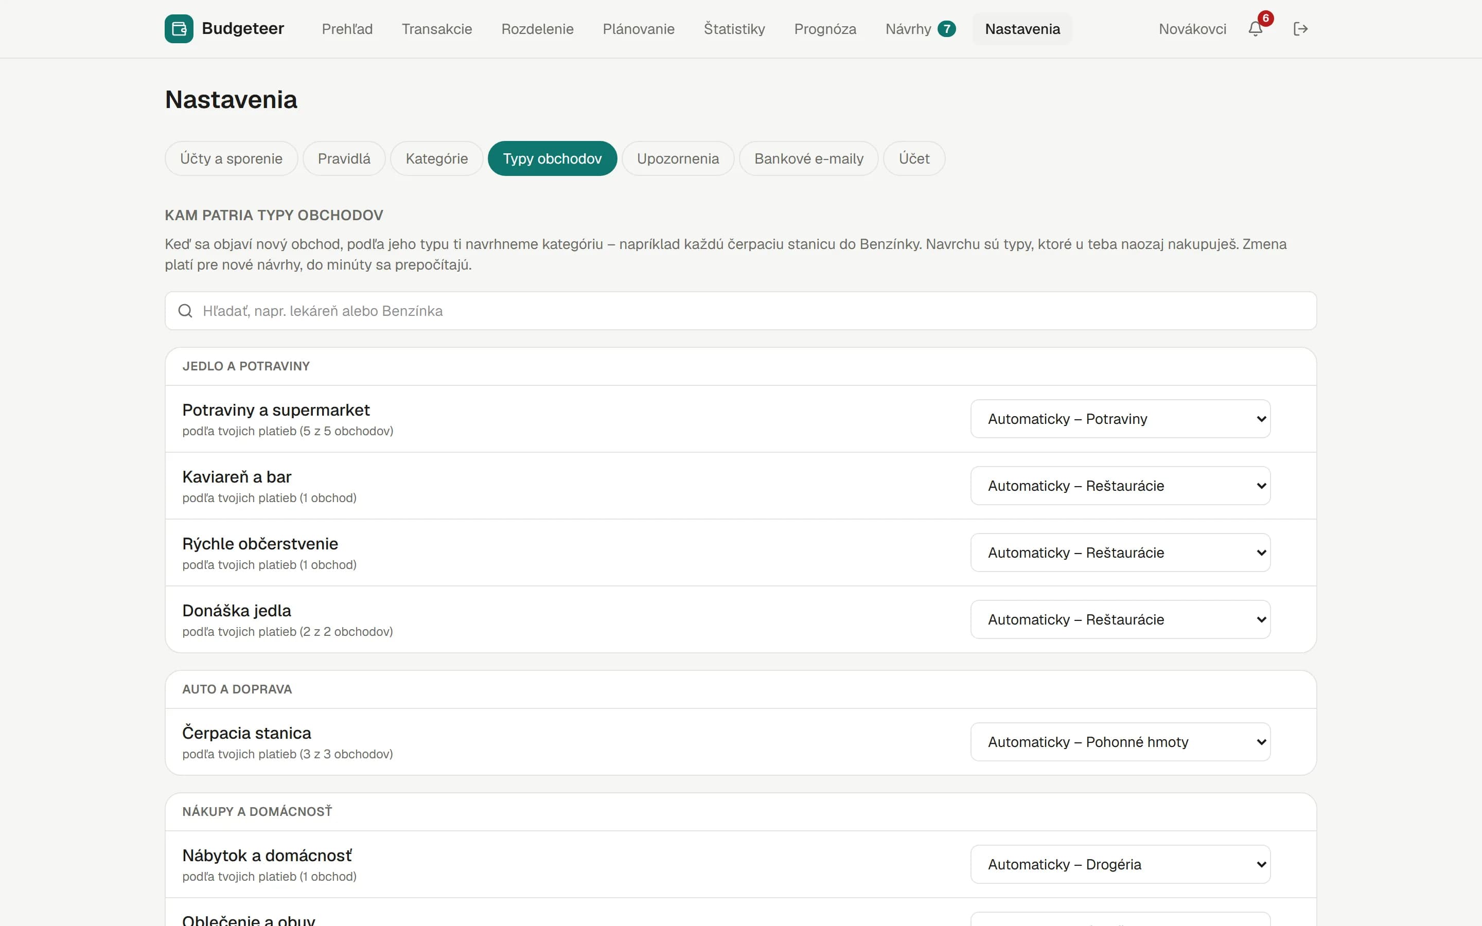Expand the Donáška jedla category dropdown

1120,619
